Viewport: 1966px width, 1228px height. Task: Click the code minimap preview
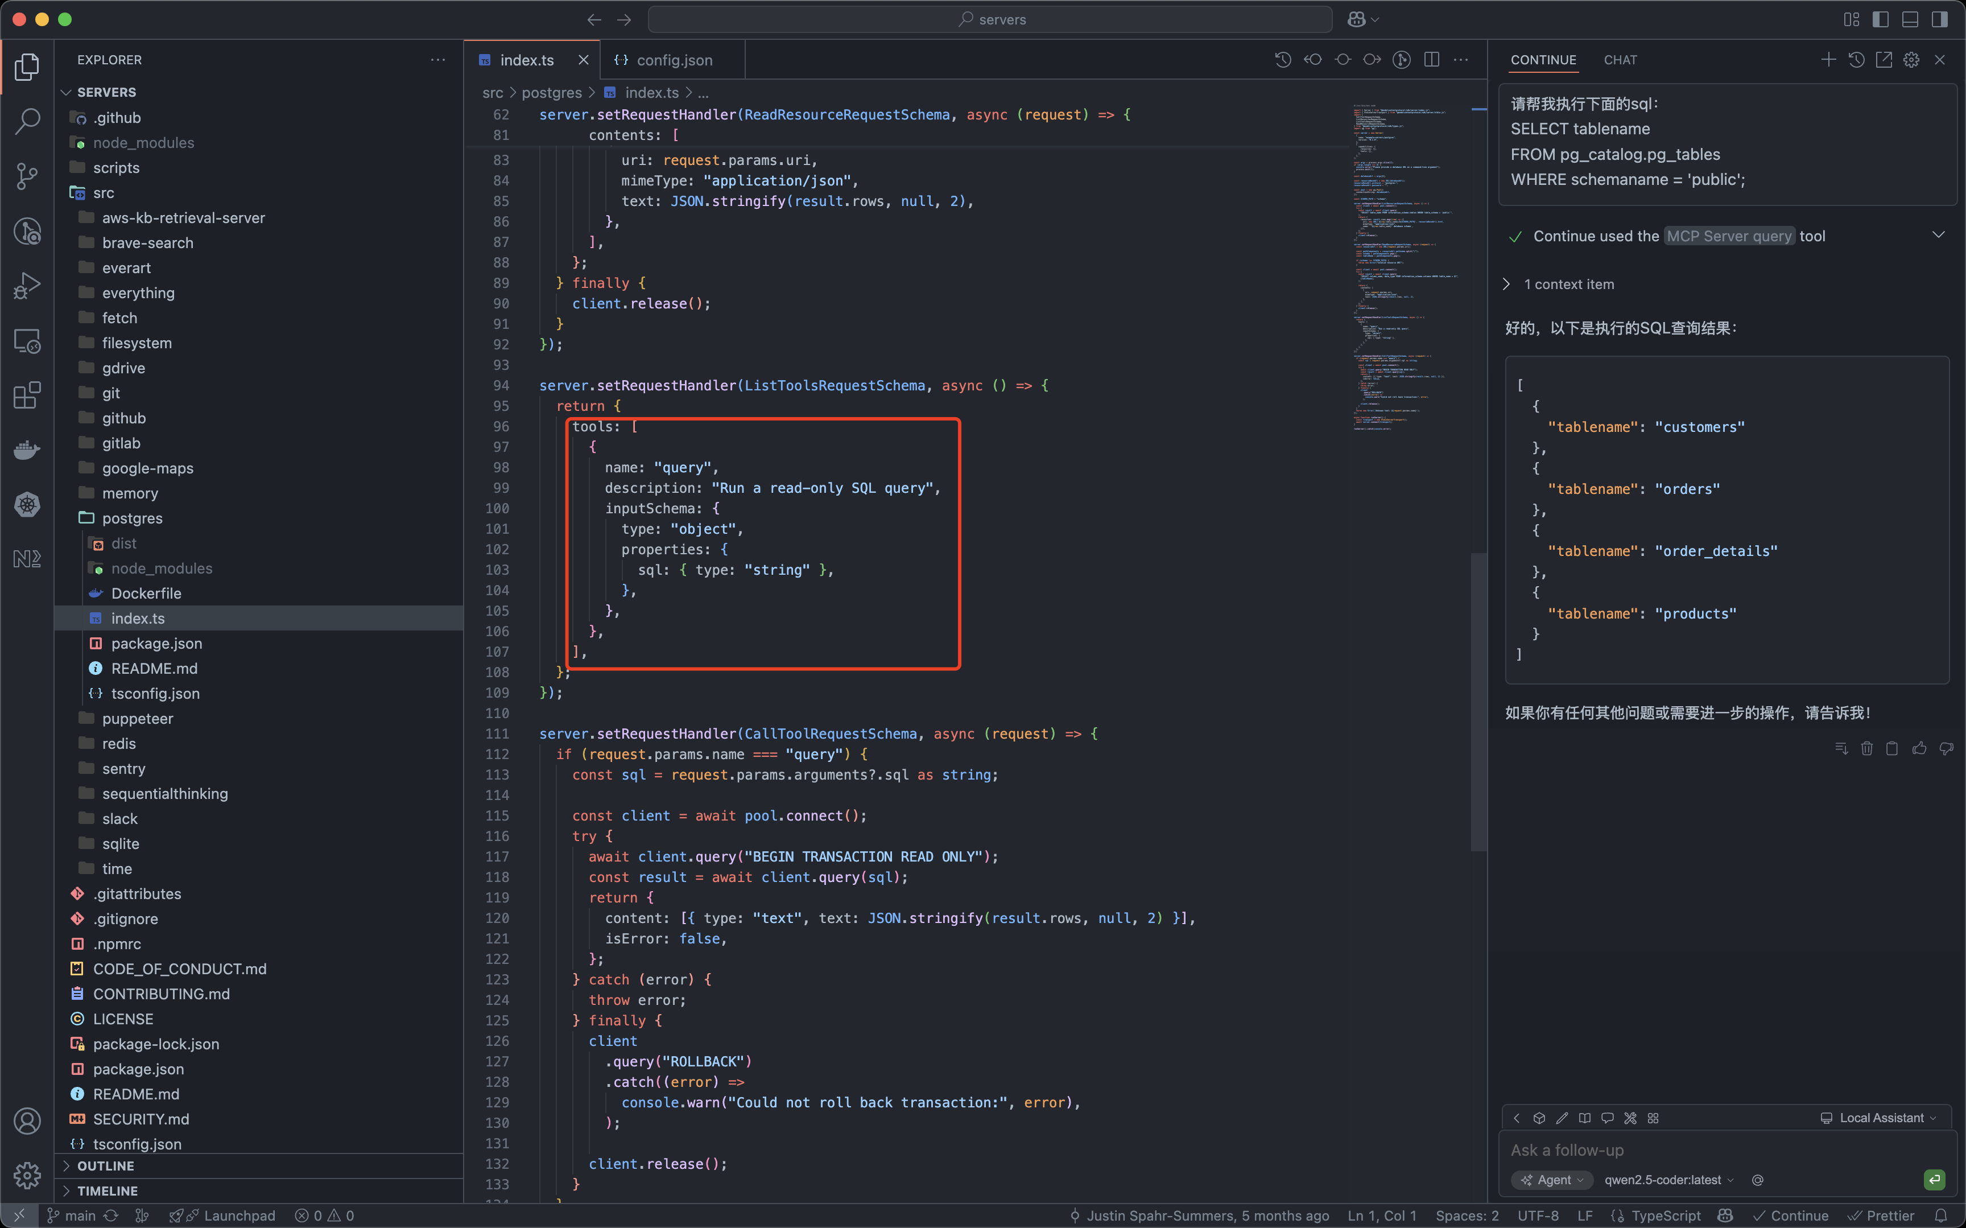coord(1405,268)
